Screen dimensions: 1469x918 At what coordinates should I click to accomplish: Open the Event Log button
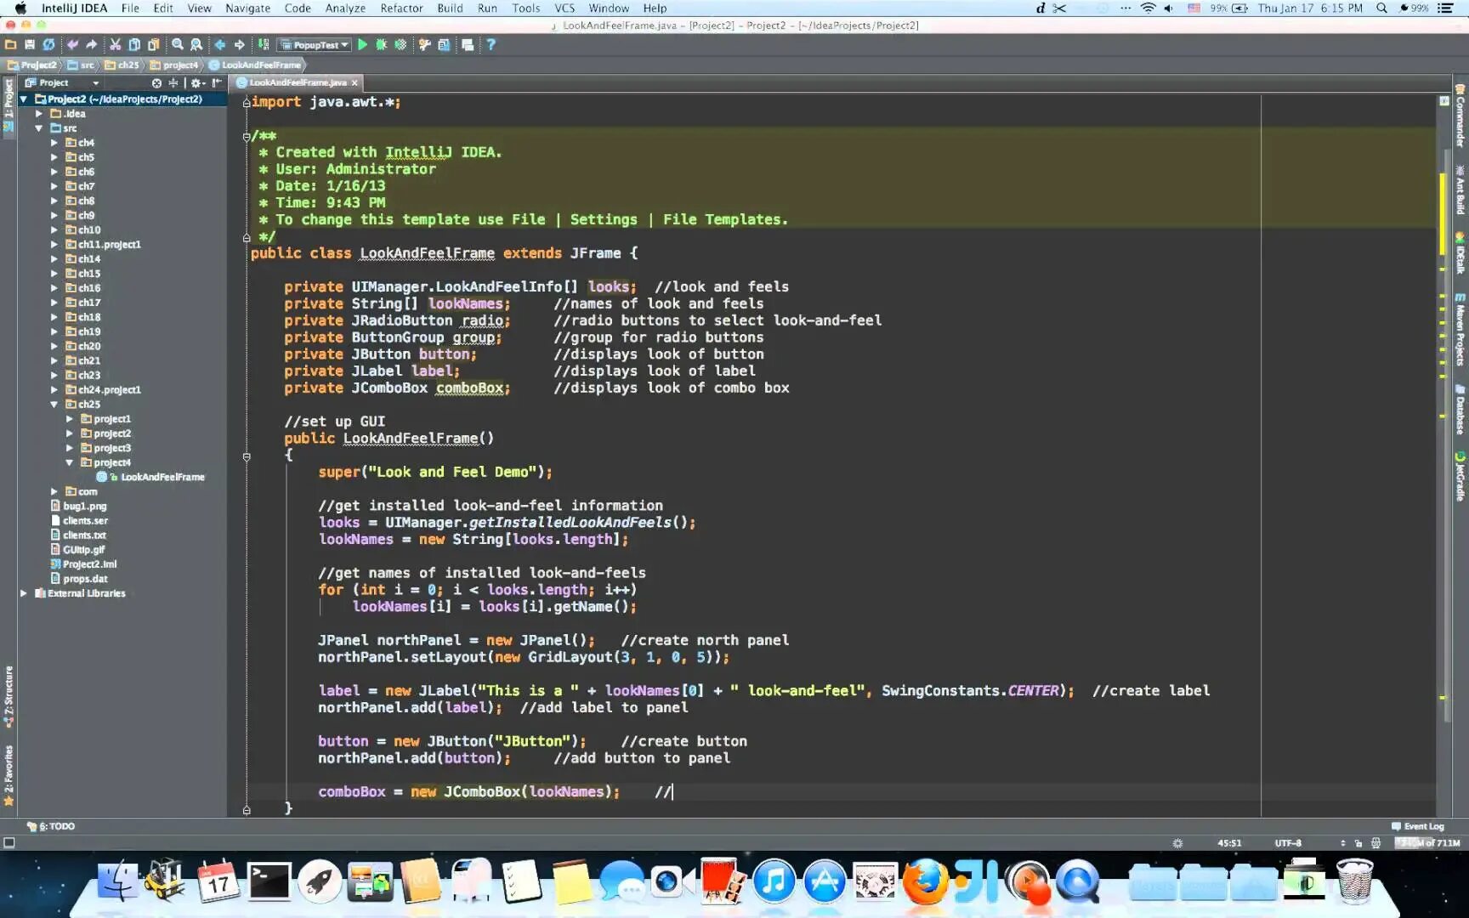coord(1418,826)
